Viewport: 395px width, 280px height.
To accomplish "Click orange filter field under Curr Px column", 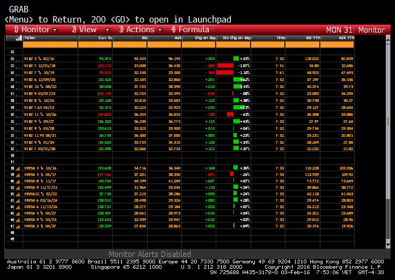I will [x=95, y=45].
